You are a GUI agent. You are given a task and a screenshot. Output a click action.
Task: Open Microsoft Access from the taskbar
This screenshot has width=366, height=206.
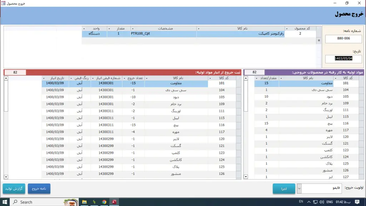(x=114, y=202)
